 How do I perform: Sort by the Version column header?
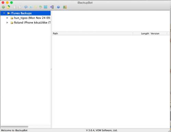point(159,33)
